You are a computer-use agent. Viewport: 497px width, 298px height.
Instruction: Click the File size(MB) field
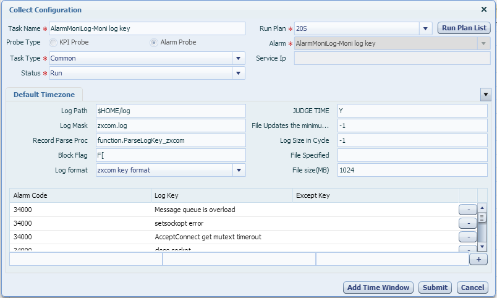pyautogui.click(x=412, y=170)
